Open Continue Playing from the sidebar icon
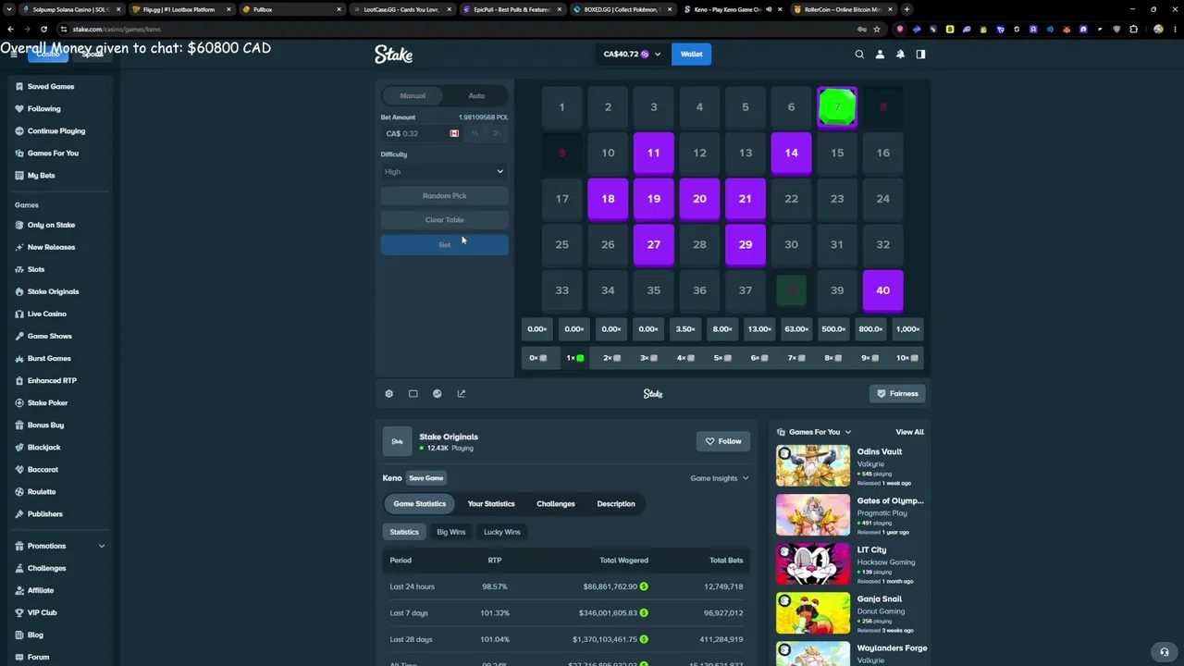The width and height of the screenshot is (1184, 666). point(18,130)
